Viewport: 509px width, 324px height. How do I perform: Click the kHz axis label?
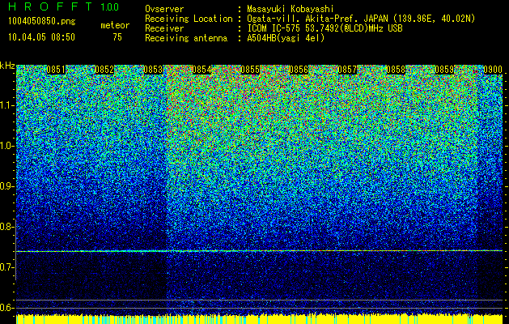coord(7,66)
